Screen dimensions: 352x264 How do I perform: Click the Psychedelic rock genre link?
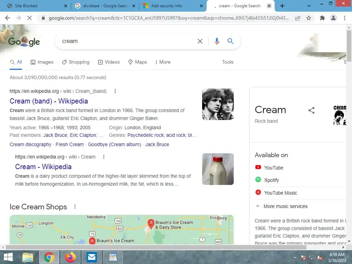[146, 135]
